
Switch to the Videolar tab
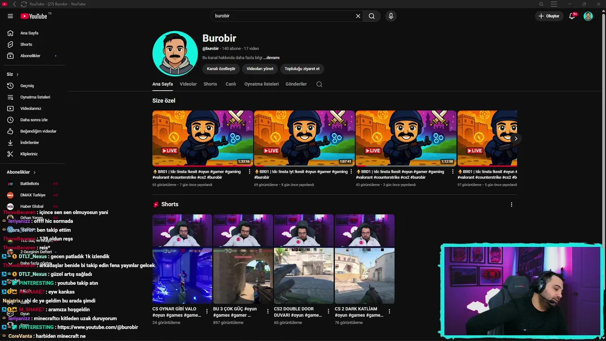[x=188, y=84]
